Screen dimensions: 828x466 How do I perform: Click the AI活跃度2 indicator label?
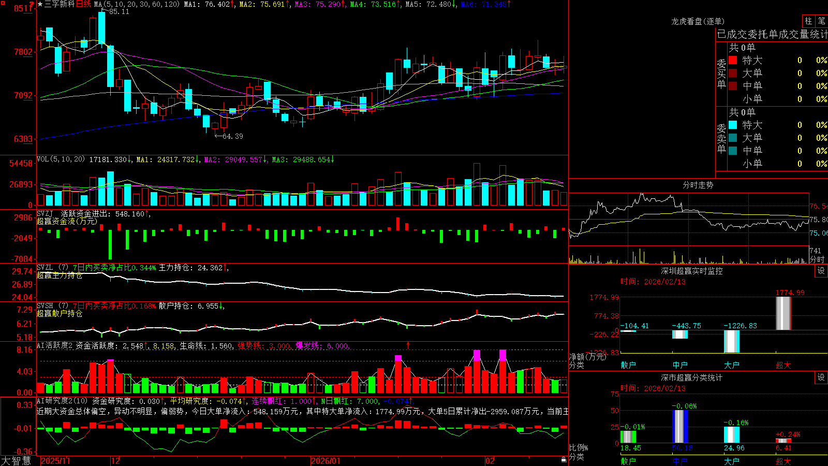point(55,345)
